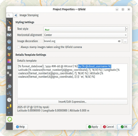Viewport: 138px width, 136px height.
Task: Click the 'Image Stamping' panel title
Action: tap(29, 15)
